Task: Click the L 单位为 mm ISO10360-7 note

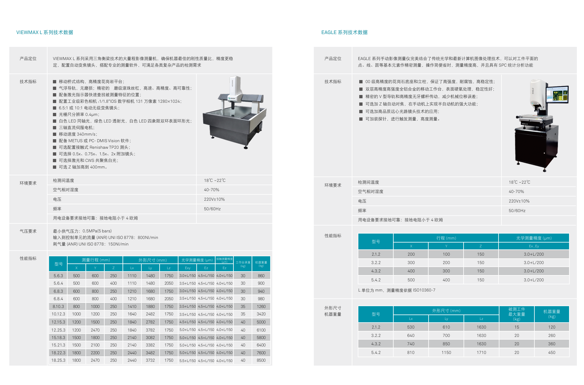Action: 396,290
